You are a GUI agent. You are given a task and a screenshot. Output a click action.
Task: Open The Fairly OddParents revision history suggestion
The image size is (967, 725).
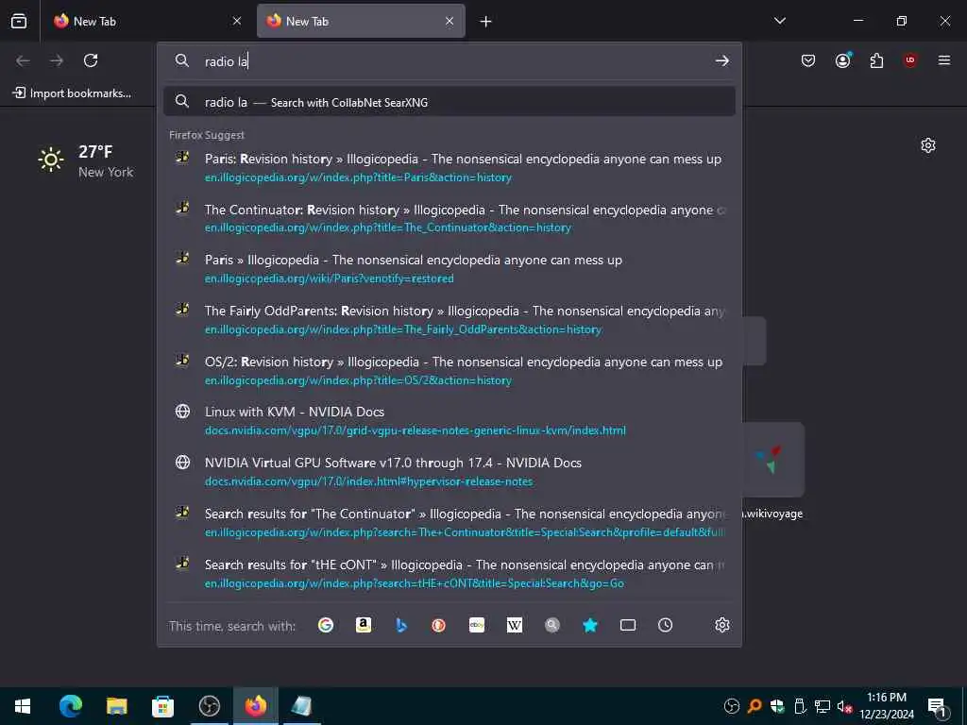(449, 320)
